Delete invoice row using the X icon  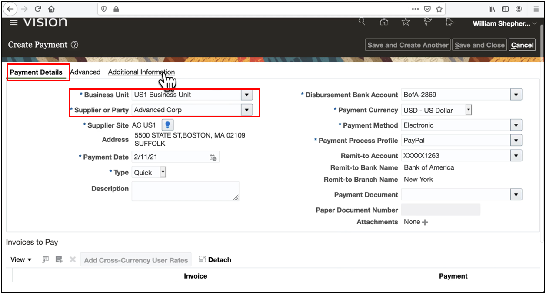click(x=72, y=259)
